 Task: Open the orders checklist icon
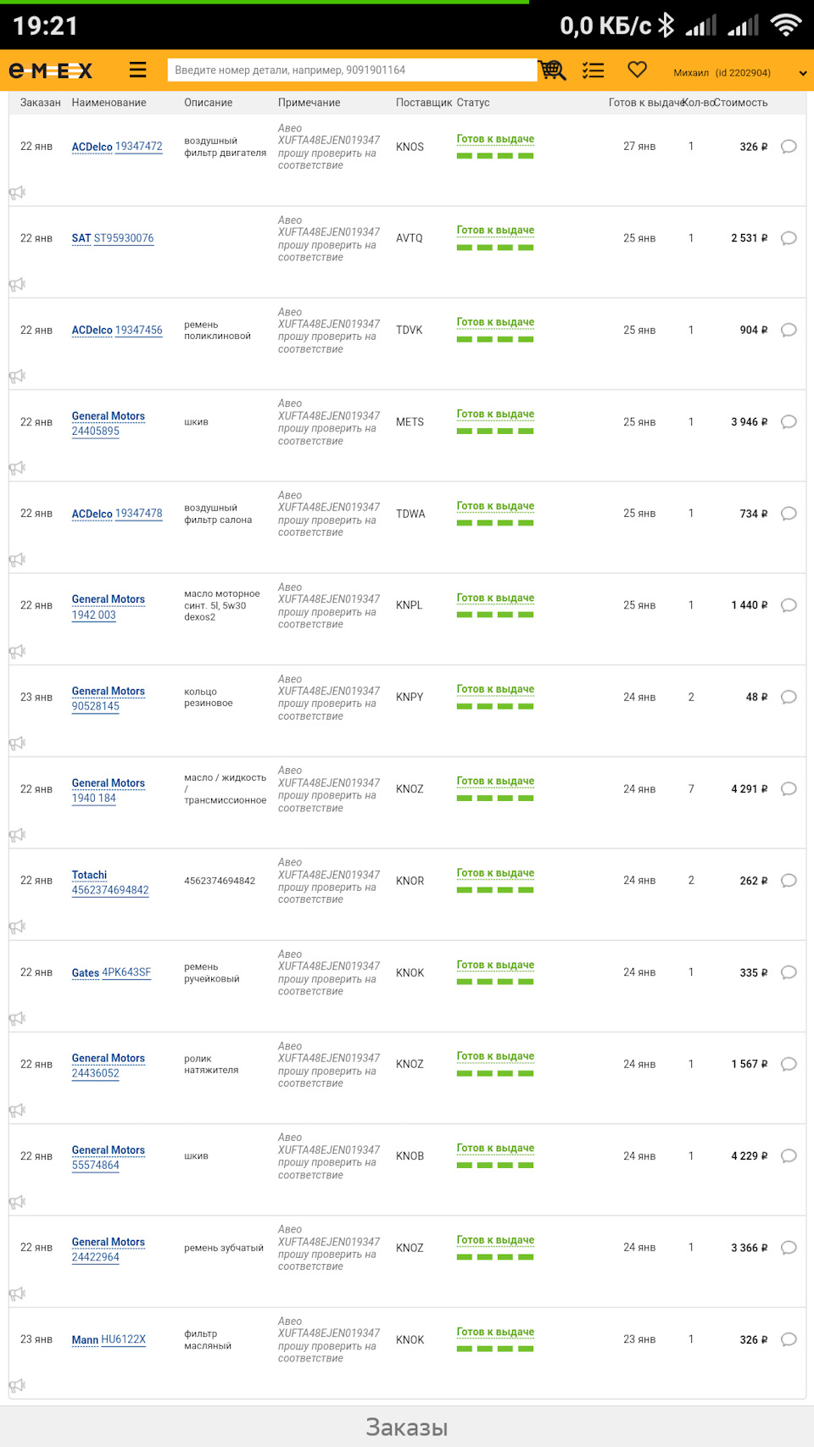tap(594, 70)
